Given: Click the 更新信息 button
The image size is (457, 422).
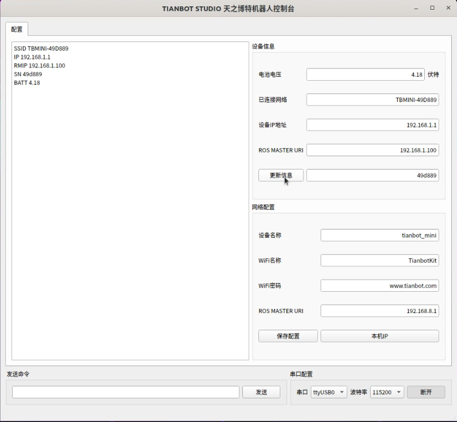Looking at the screenshot, I should (281, 175).
